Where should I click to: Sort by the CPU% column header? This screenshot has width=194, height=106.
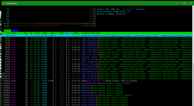pos(61,33)
